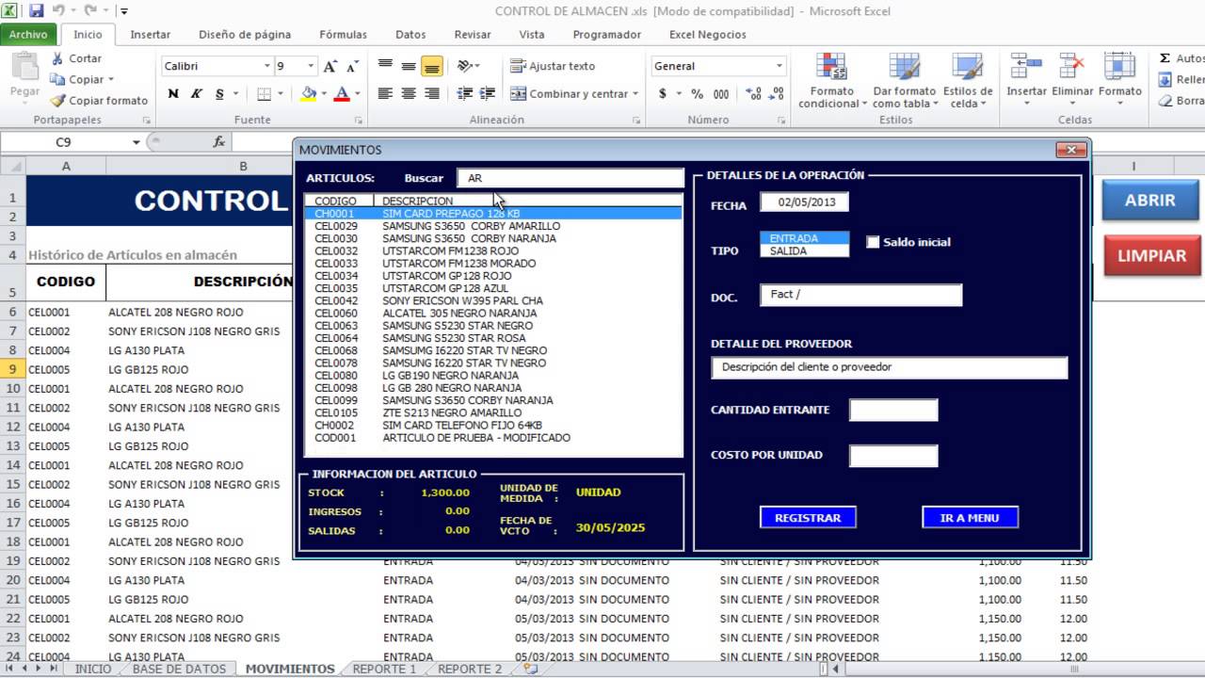The width and height of the screenshot is (1205, 678).
Task: Toggle italic K formatting
Action: [x=197, y=93]
